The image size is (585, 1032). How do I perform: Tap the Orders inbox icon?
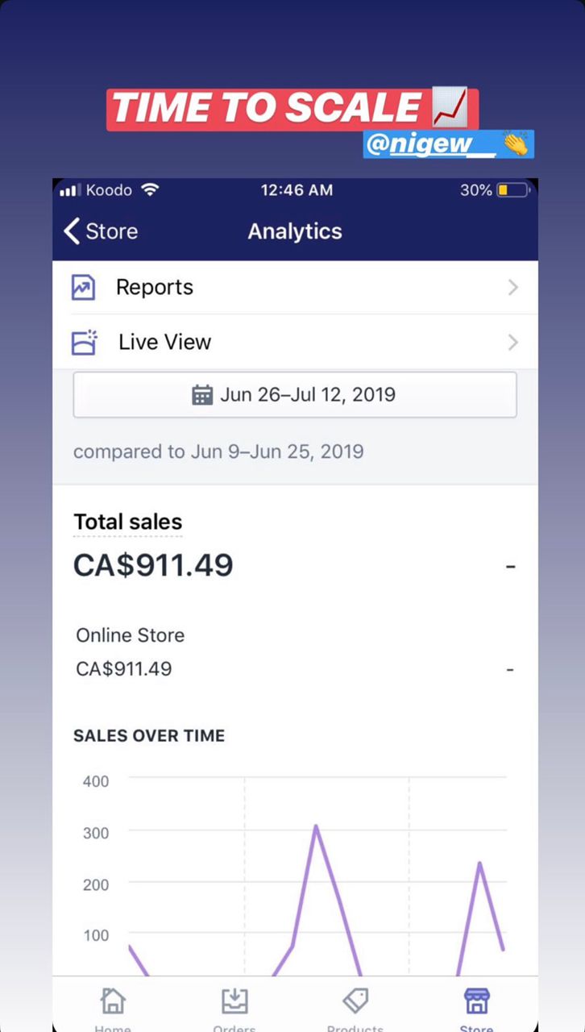pyautogui.click(x=234, y=1001)
